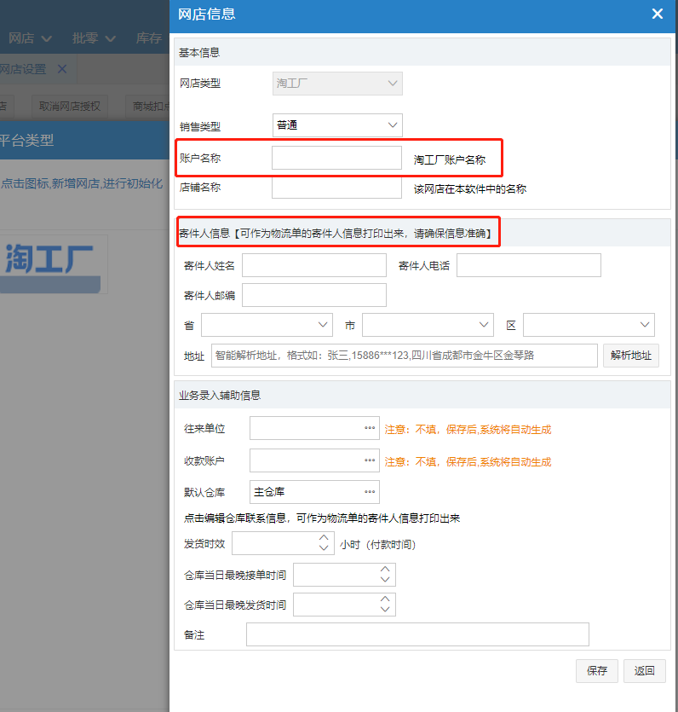Open the 网店 menu in background window

pyautogui.click(x=30, y=38)
